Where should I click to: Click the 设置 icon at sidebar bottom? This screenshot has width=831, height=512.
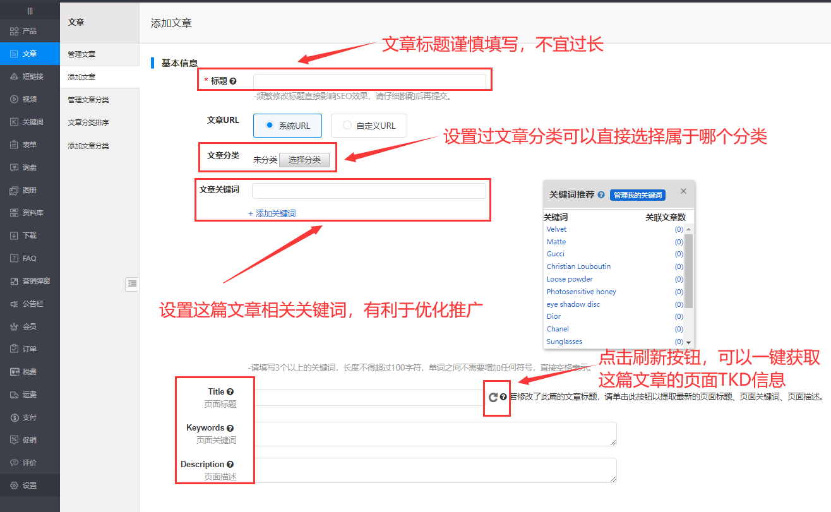pos(30,485)
